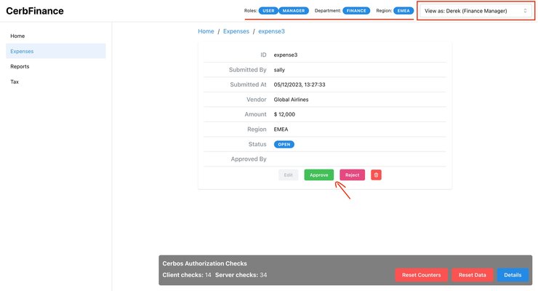The width and height of the screenshot is (538, 291).
Task: Reset Counters in authorization checks bar
Action: coord(422,275)
